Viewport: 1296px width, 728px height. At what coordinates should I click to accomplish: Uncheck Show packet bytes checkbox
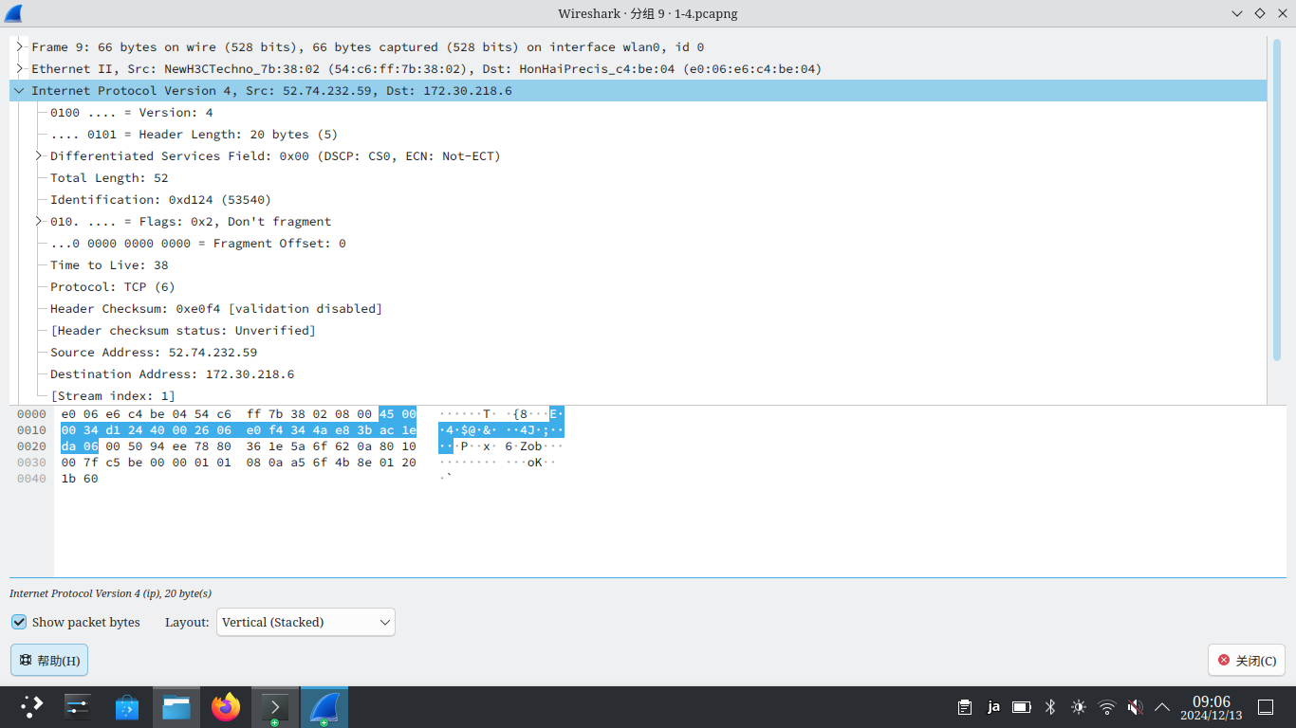19,622
